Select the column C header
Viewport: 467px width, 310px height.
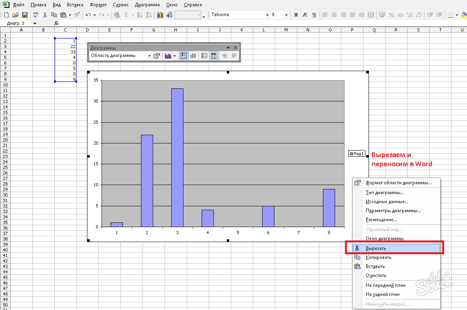[65, 30]
